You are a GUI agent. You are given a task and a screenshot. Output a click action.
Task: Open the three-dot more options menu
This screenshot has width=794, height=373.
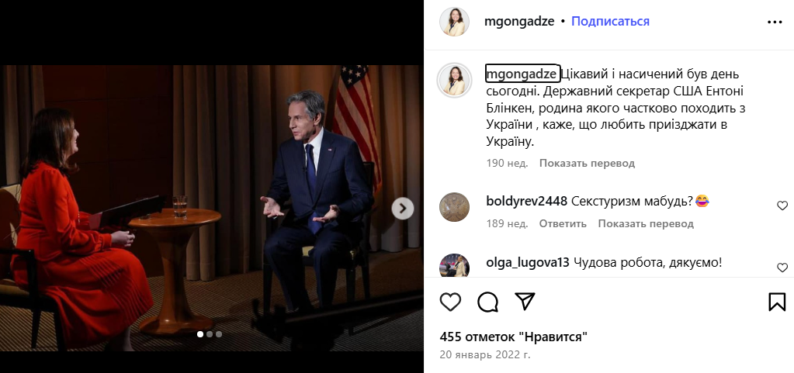pyautogui.click(x=775, y=22)
